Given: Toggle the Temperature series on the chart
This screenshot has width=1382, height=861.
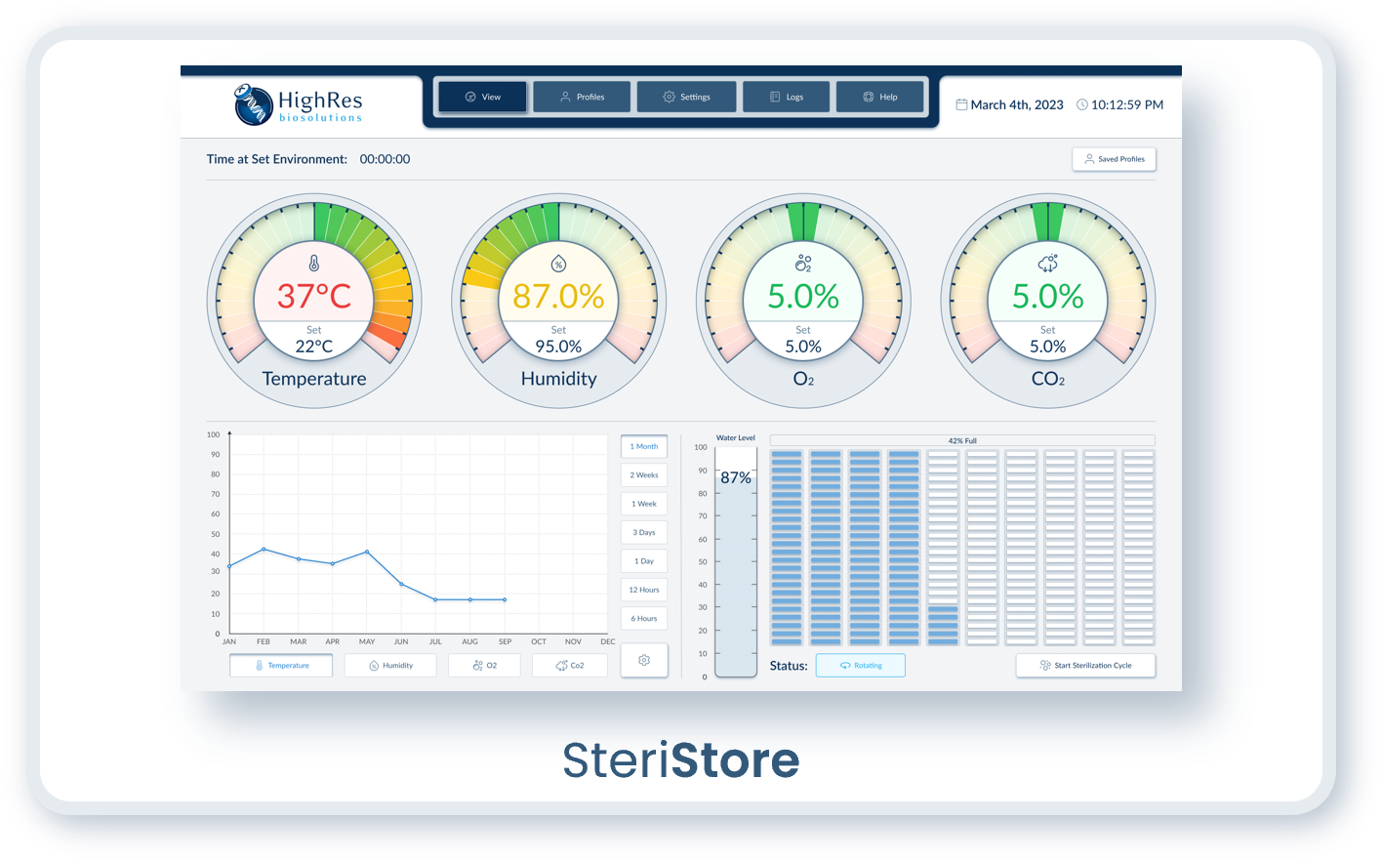Looking at the screenshot, I should coord(280,665).
